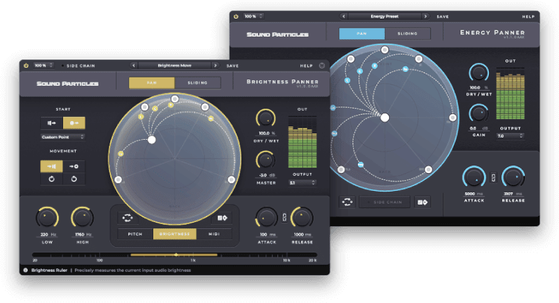Enable the MIDI mode button

214,234
